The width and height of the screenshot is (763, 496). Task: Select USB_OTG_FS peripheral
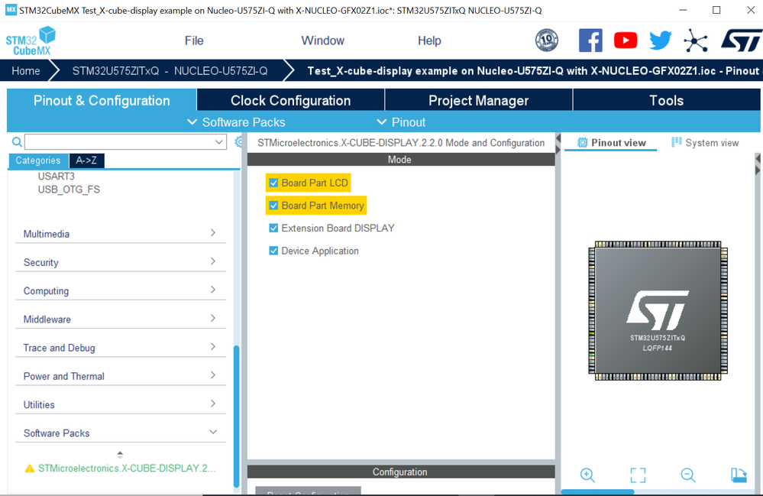pyautogui.click(x=69, y=190)
